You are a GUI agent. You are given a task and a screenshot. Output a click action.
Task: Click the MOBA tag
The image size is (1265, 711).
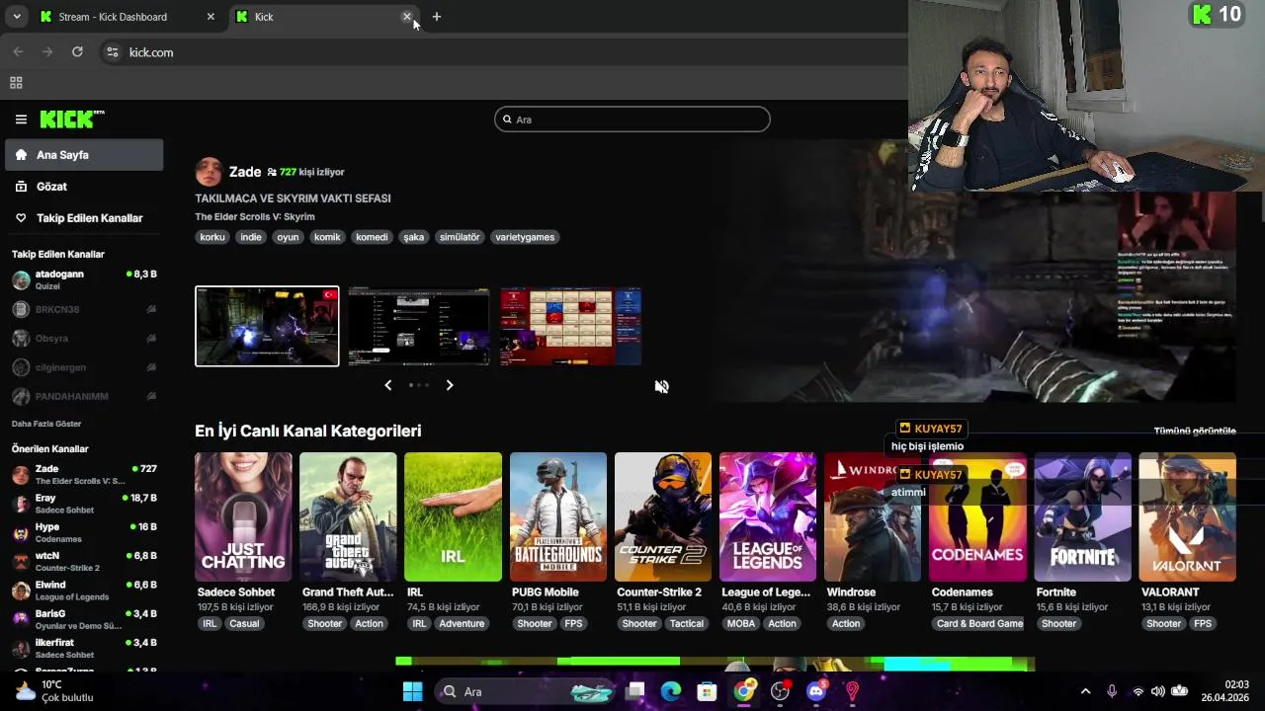point(741,624)
